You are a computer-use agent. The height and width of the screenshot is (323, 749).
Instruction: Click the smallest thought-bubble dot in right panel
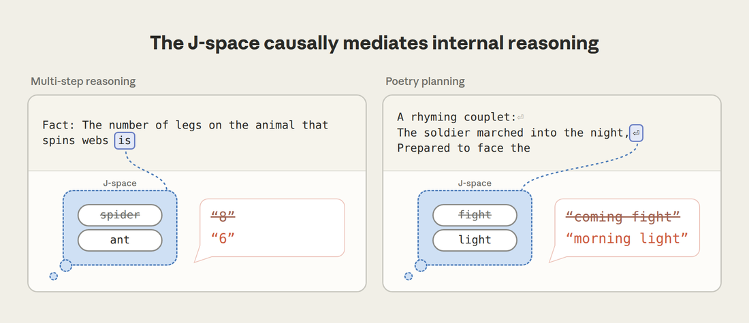click(x=409, y=276)
